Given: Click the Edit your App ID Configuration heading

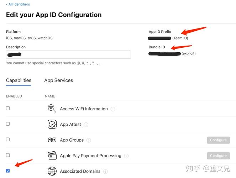Looking at the screenshot, I should pos(54,15).
